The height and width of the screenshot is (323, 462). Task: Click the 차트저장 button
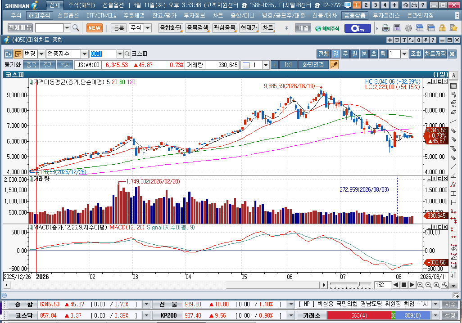(435, 54)
